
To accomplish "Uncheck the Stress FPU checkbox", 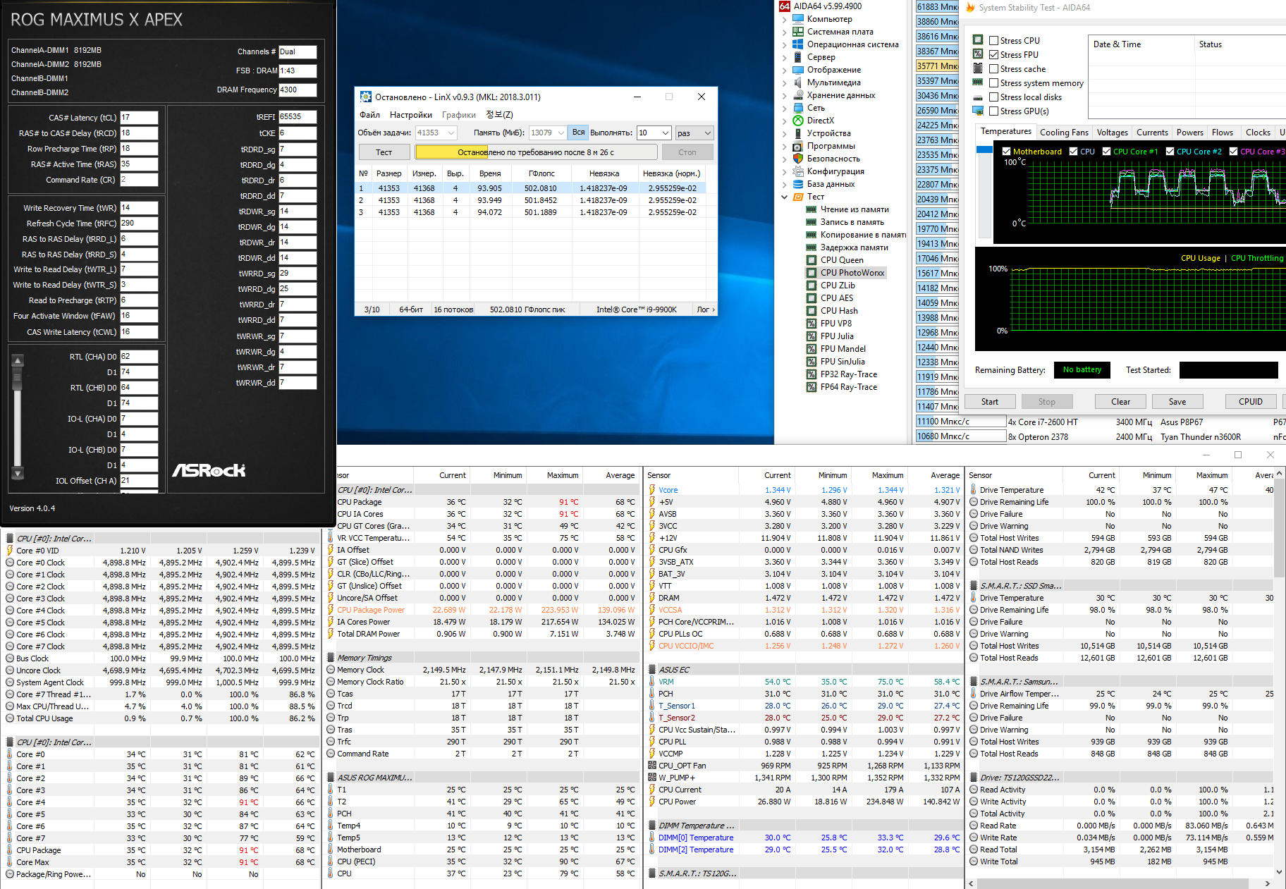I will (993, 55).
